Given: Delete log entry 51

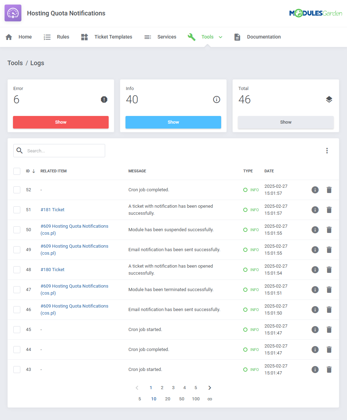Looking at the screenshot, I should click(x=329, y=210).
